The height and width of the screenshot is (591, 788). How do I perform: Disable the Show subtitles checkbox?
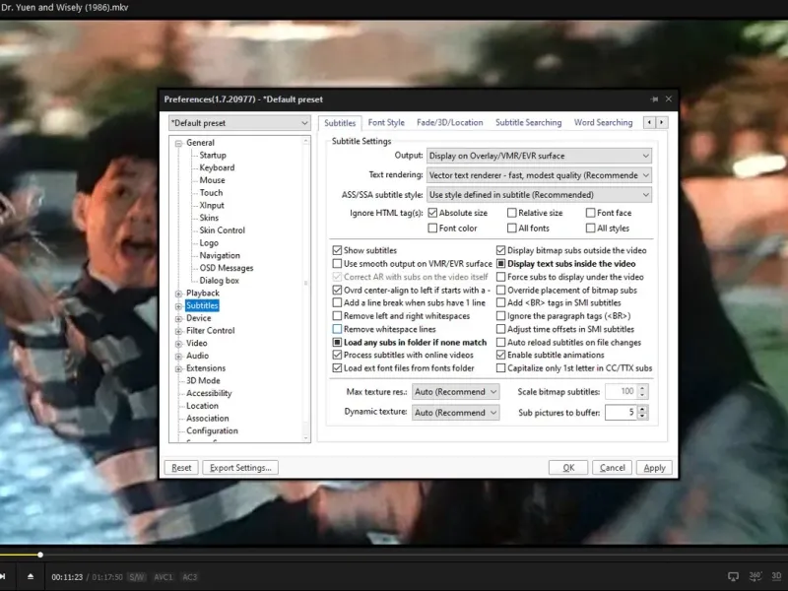point(337,250)
